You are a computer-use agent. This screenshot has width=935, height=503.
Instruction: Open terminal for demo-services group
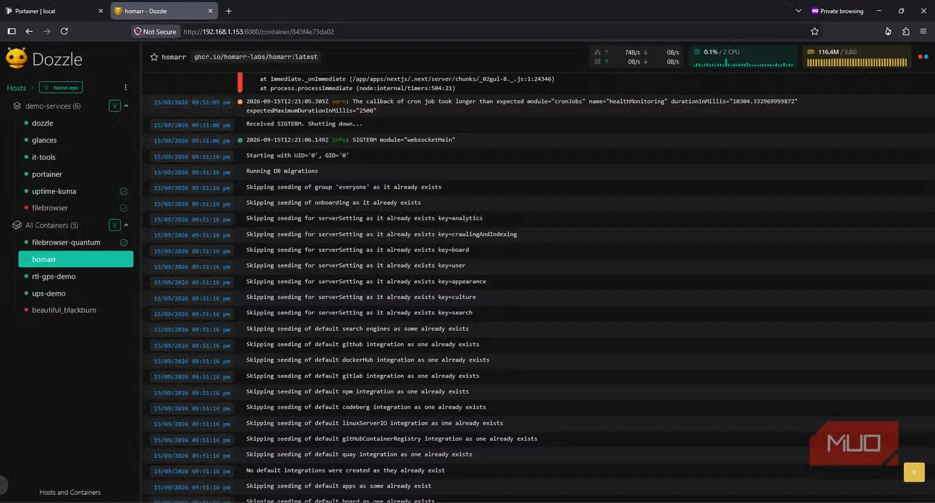coord(115,106)
